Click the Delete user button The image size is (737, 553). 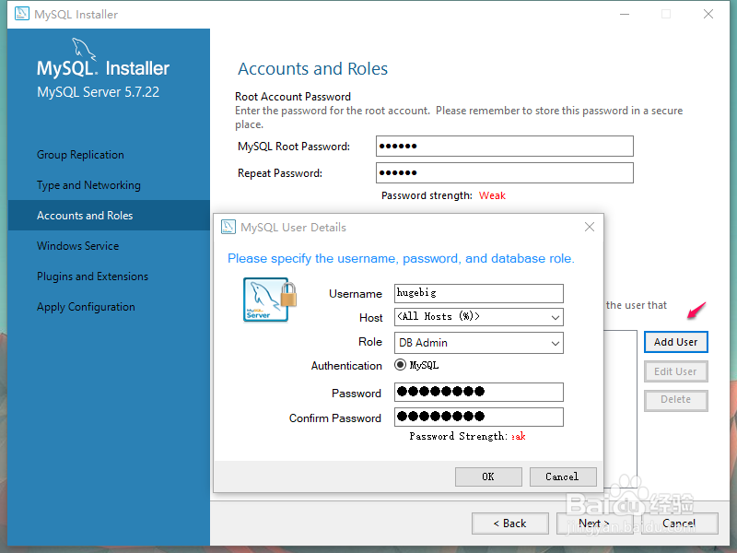[676, 400]
